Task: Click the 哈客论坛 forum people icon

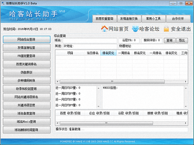Action: tap(135, 29)
